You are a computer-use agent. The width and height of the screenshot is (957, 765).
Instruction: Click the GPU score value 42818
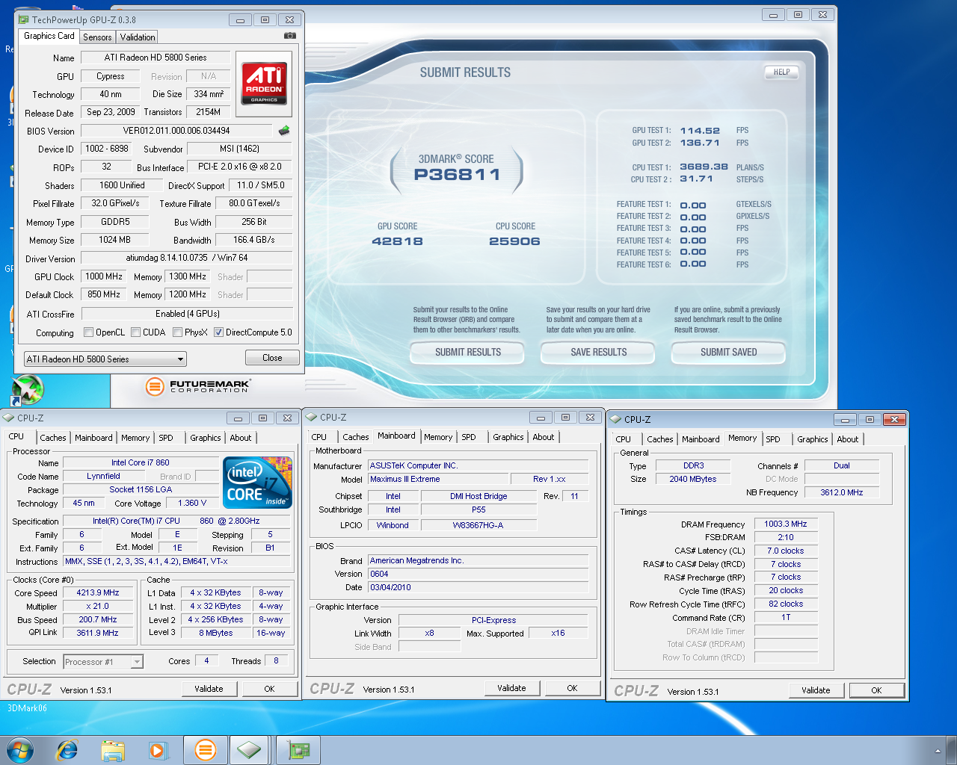[397, 241]
